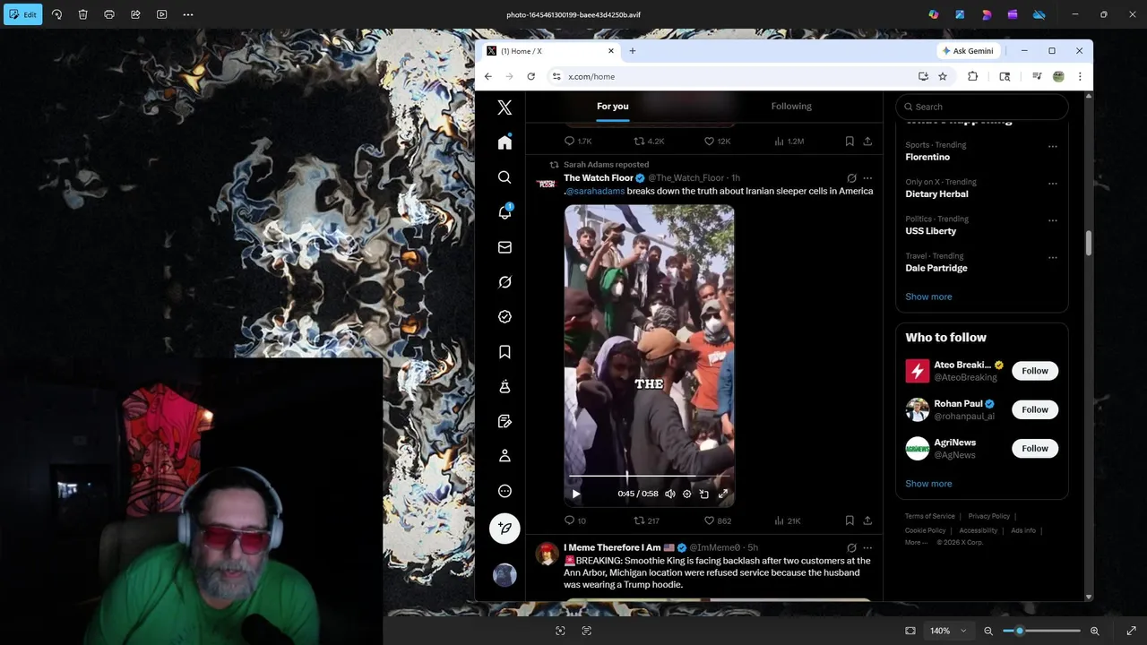Click the Ask Gemini button
The height and width of the screenshot is (645, 1147).
point(968,51)
